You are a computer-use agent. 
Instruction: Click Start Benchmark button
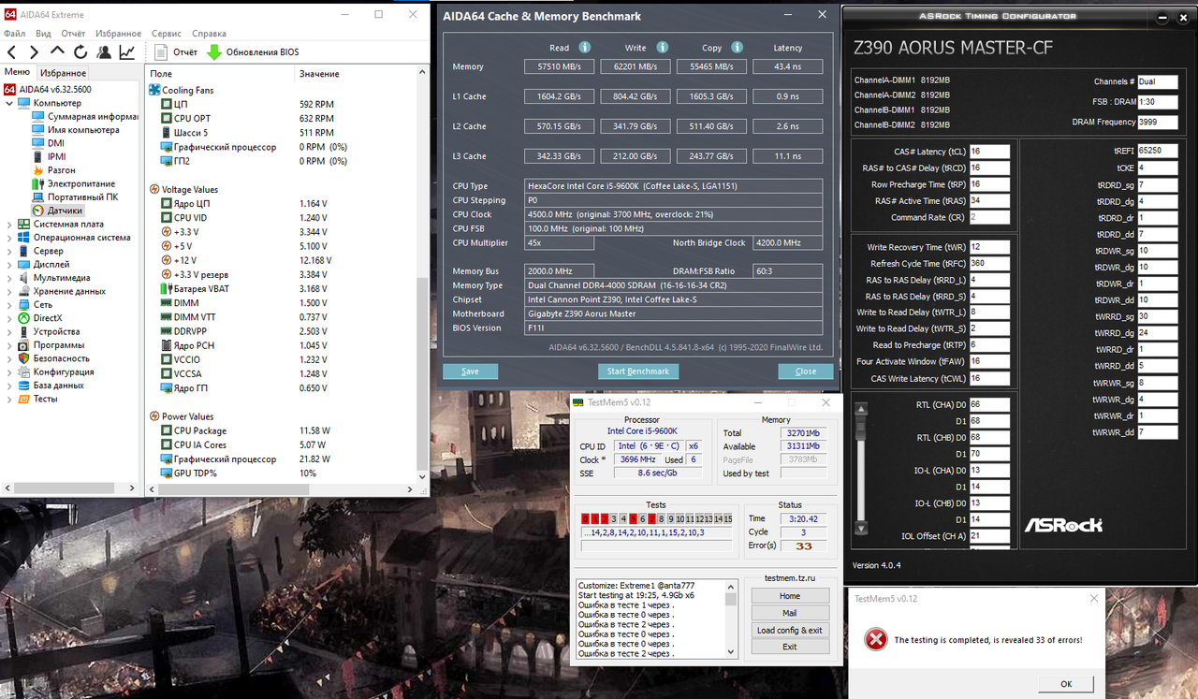coord(637,371)
